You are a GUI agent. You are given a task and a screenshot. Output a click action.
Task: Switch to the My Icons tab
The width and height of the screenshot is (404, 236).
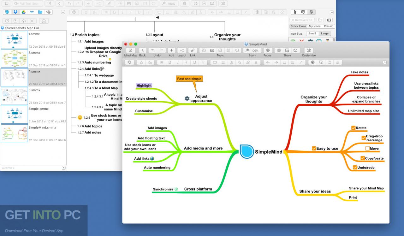tap(315, 26)
